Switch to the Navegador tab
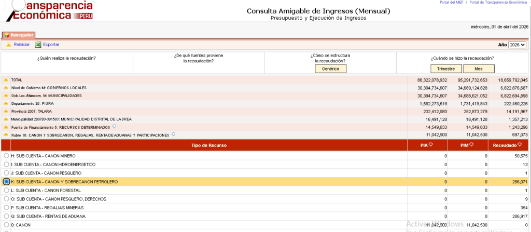The width and height of the screenshot is (531, 232). point(19,35)
